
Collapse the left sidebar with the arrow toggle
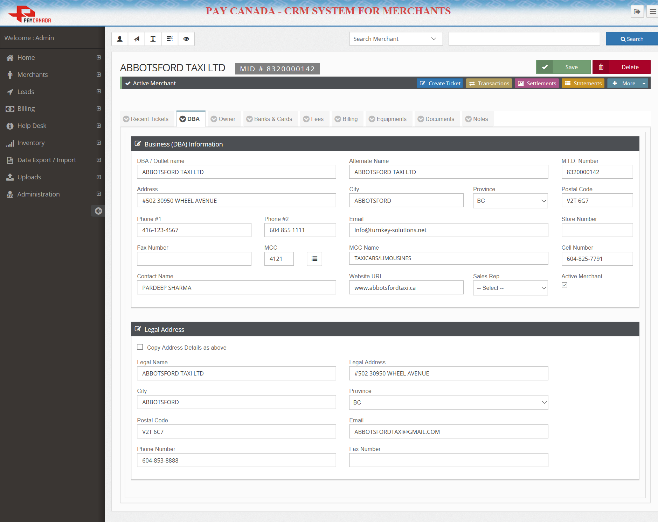[98, 211]
